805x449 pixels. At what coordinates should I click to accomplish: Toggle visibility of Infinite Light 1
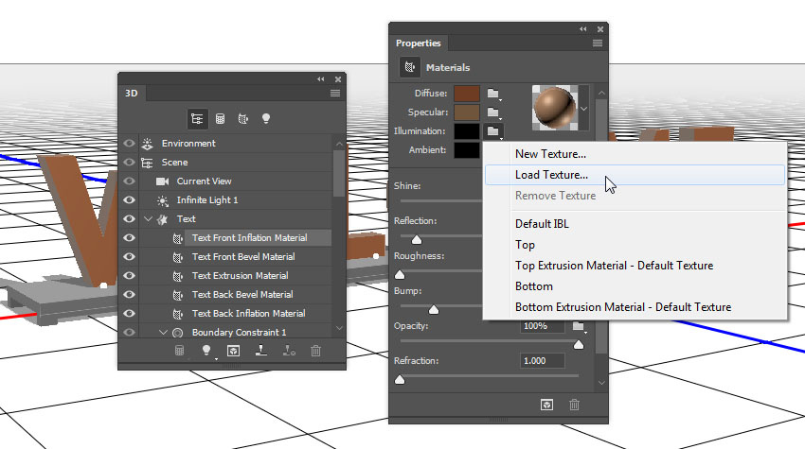[130, 200]
